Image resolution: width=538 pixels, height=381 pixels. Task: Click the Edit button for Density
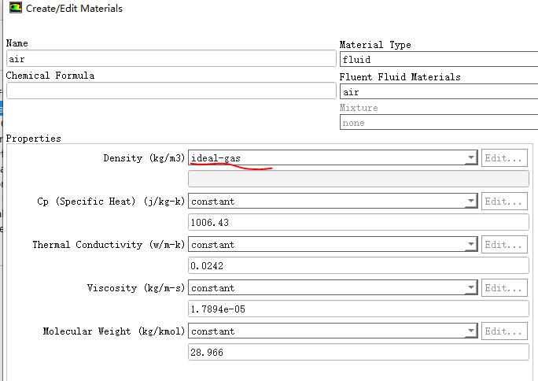[504, 158]
